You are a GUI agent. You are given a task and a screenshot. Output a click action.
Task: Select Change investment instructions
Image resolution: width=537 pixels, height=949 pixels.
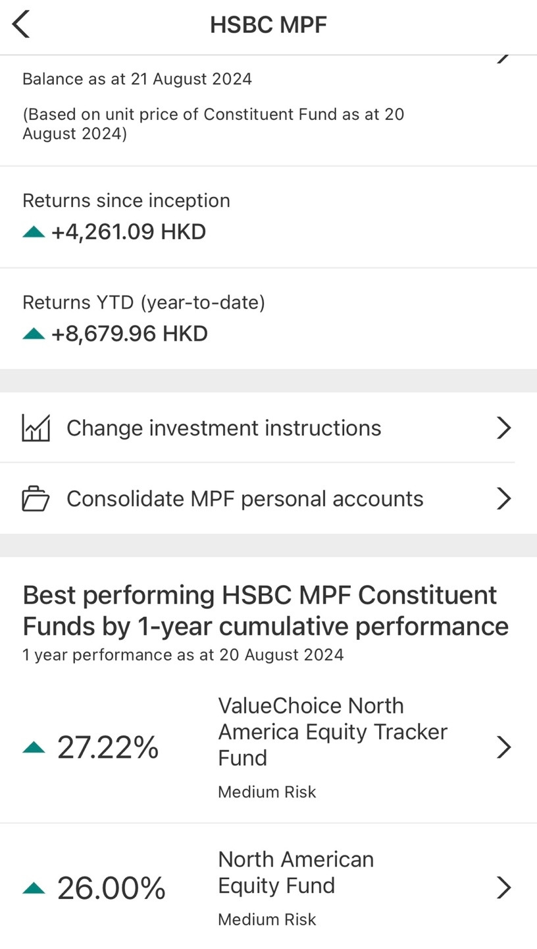pos(224,428)
